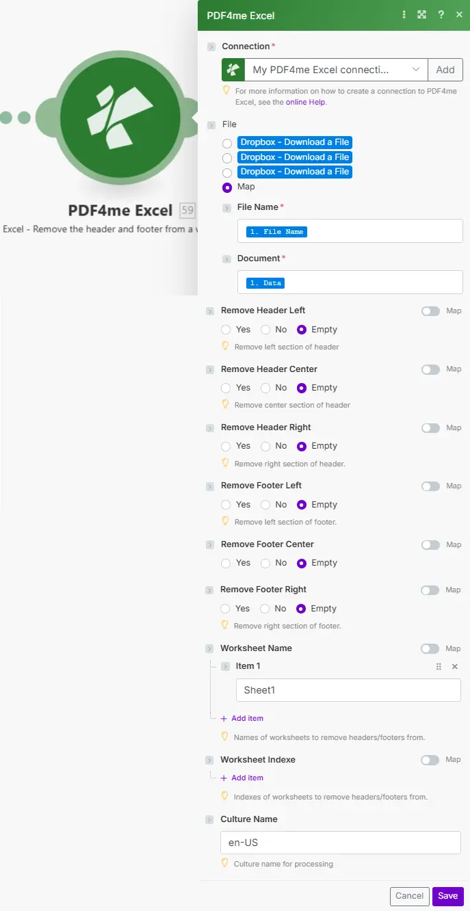Remove Item 1 with the X icon
470x911 pixels.
point(455,666)
